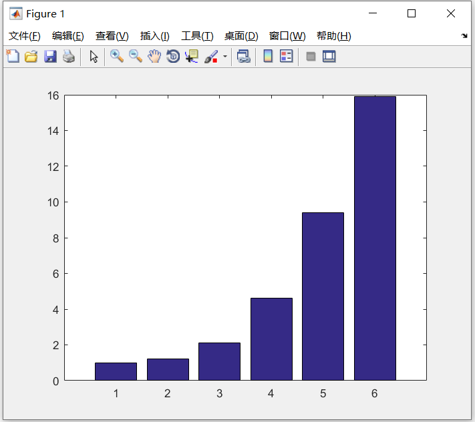Save the figure with the floppy icon

tap(50, 56)
